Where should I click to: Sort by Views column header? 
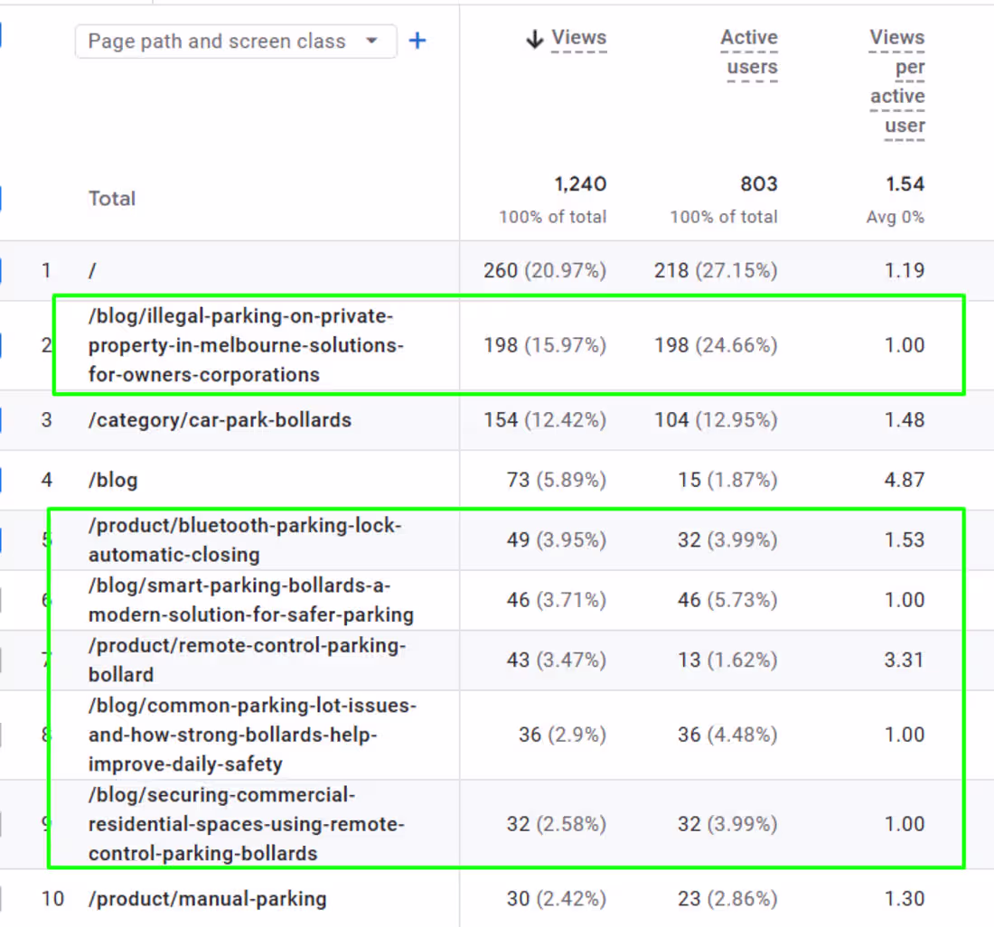[578, 37]
